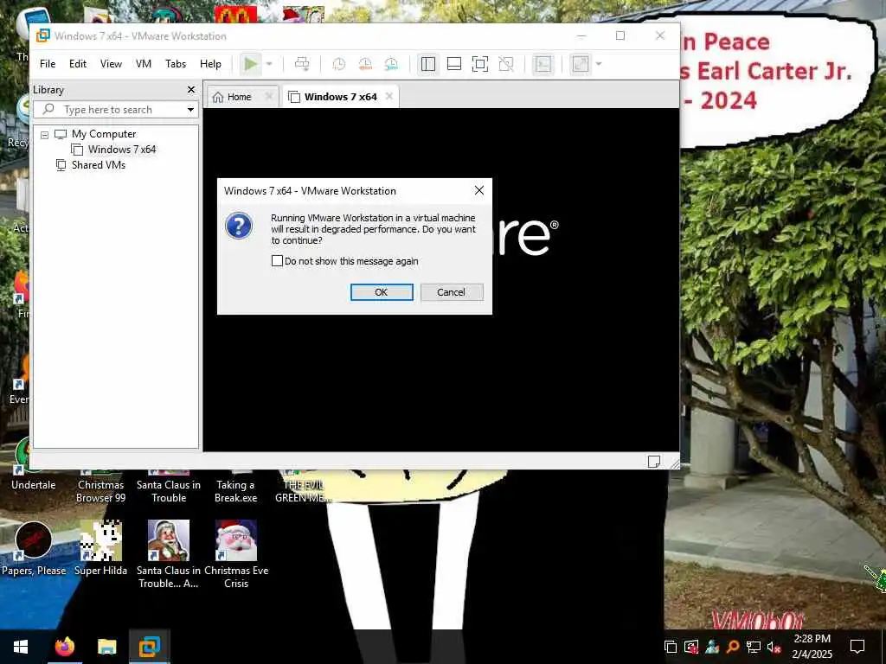Select Shared VMs in the library
This screenshot has height=664, width=886.
coord(98,165)
